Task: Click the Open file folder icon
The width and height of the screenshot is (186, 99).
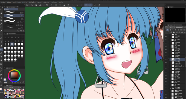Action: (x=36, y=5)
